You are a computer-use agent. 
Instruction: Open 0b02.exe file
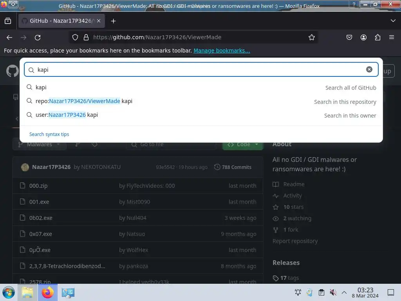[x=41, y=218]
